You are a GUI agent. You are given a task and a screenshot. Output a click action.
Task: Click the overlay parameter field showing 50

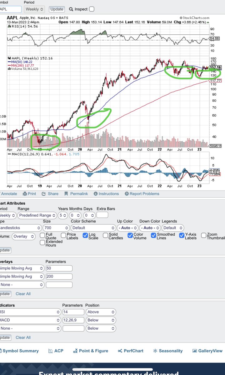pyautogui.click(x=59, y=268)
